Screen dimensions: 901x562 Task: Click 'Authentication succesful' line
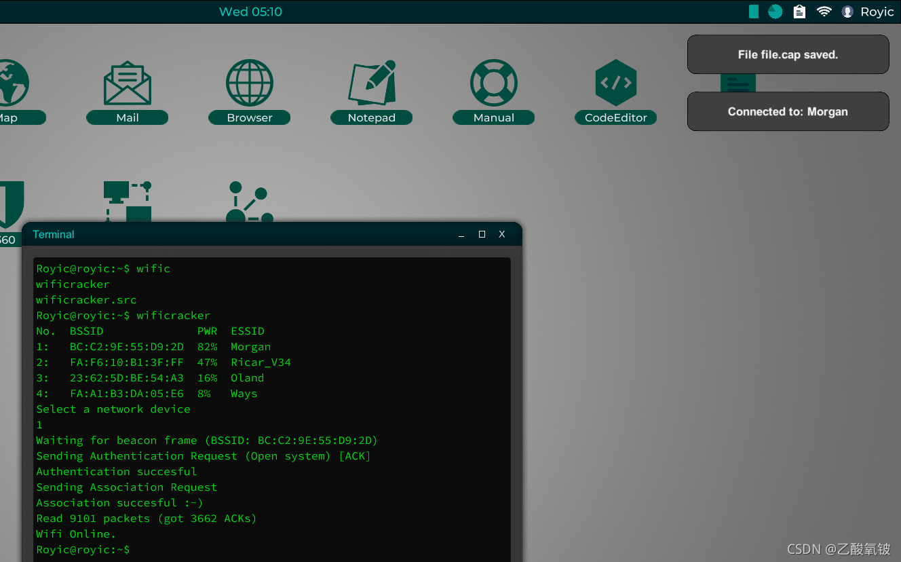[117, 472]
